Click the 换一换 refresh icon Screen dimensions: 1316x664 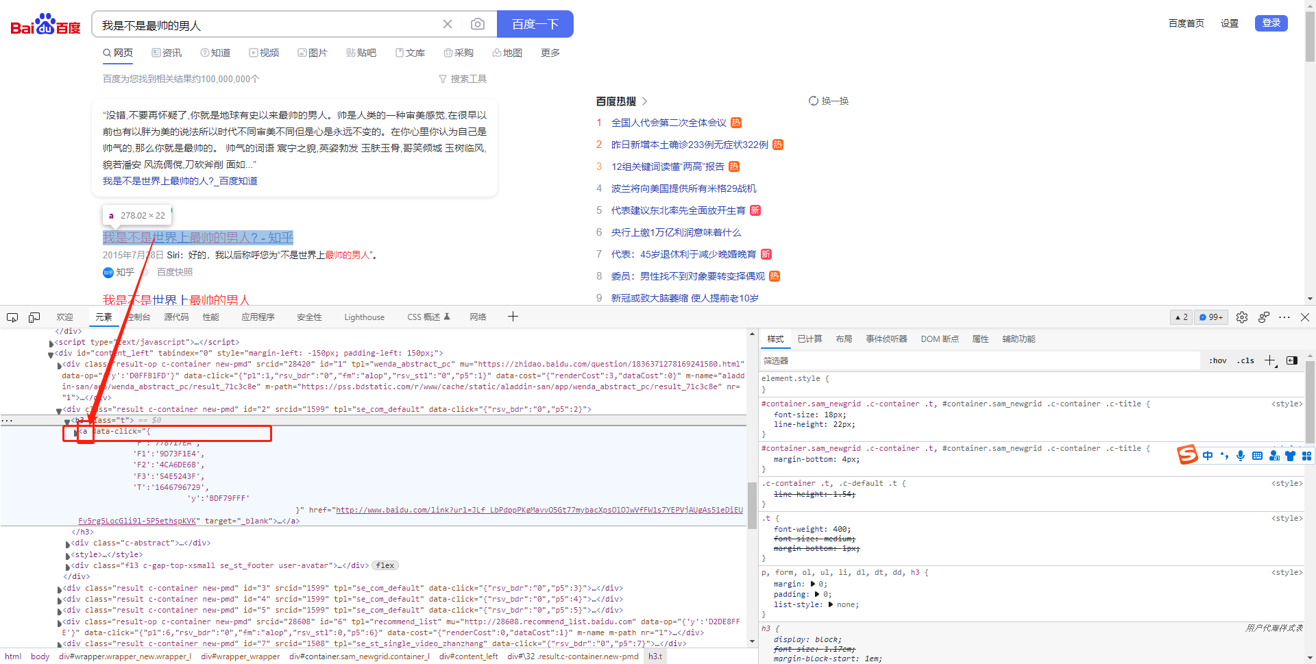tap(814, 101)
